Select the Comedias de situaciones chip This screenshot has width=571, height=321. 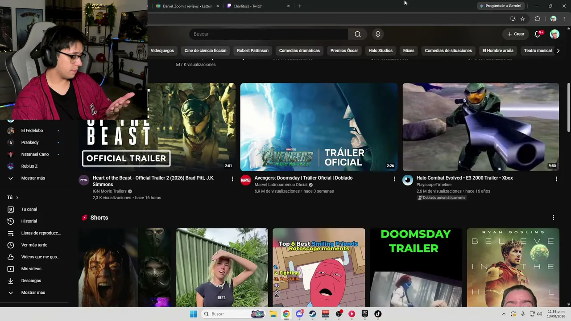(448, 51)
